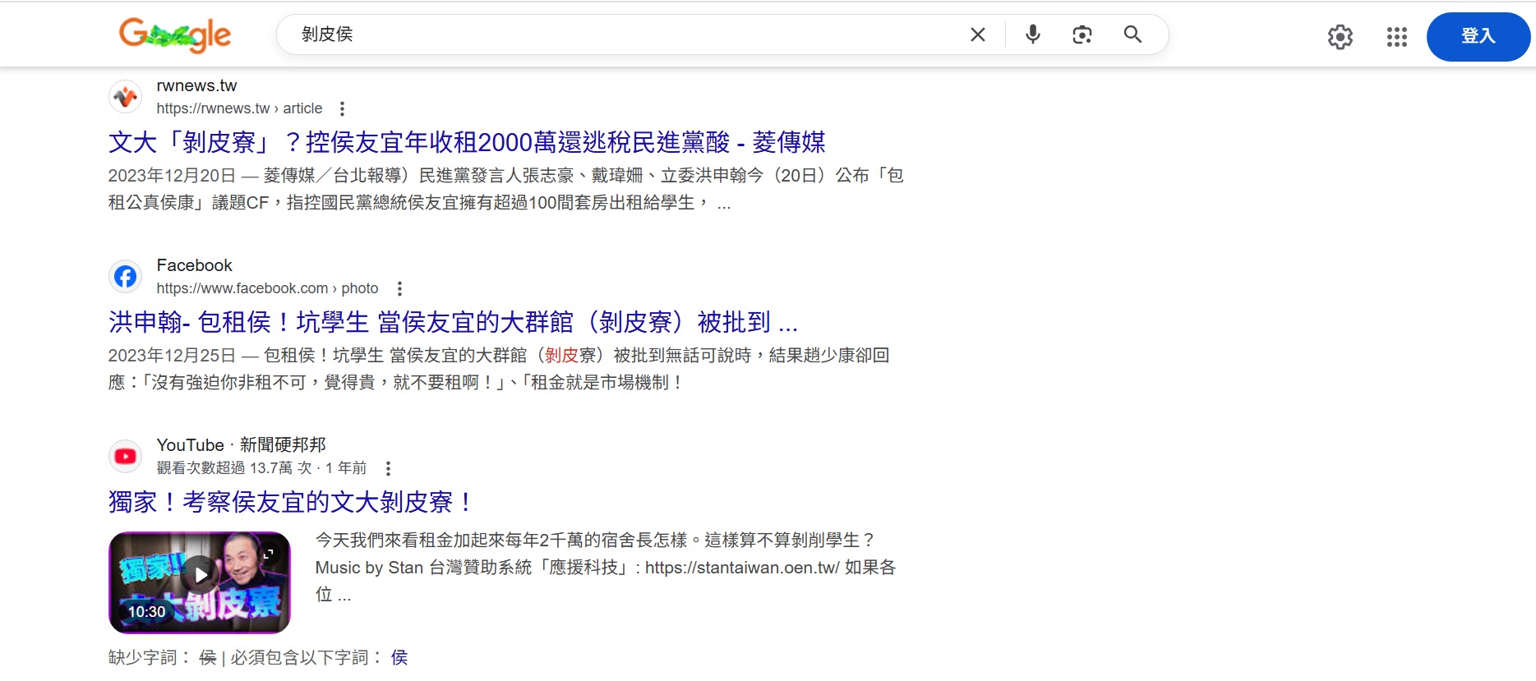Click the video description mentioning Stan

coord(606,567)
